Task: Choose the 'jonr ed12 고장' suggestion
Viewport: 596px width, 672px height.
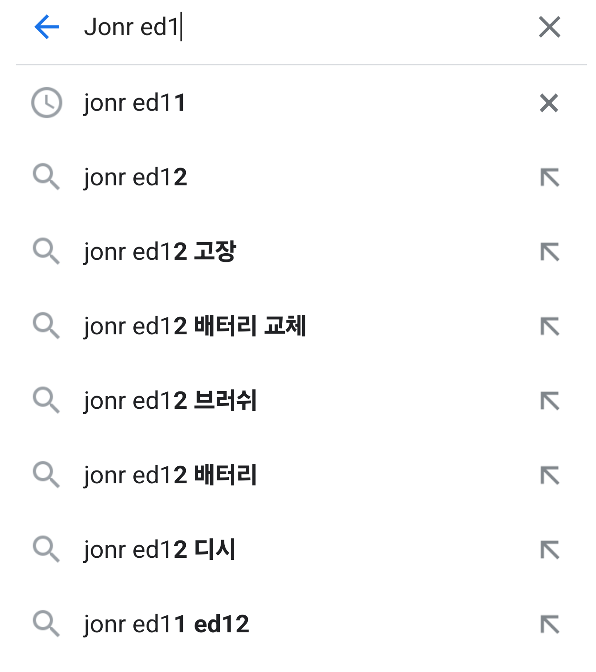Action: point(160,252)
